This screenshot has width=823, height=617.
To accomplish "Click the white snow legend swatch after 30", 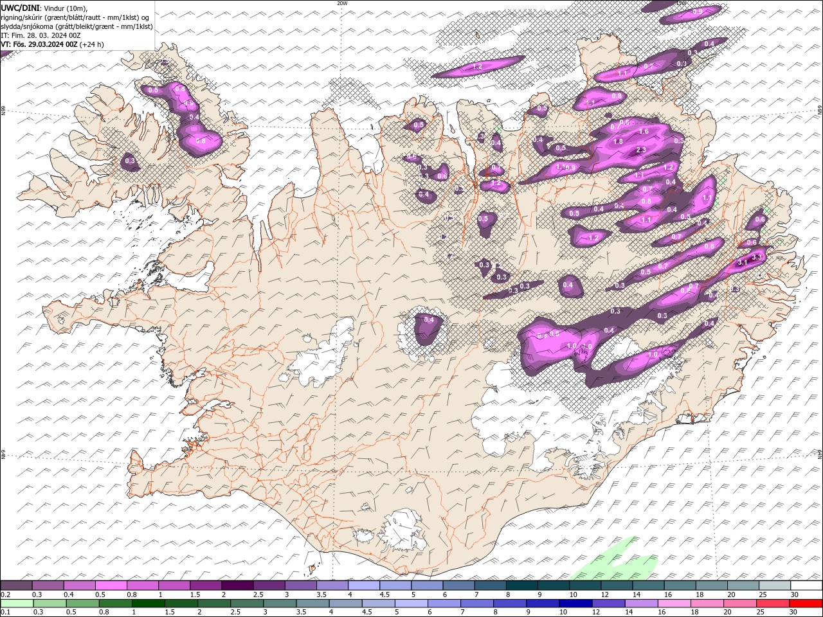I will click(x=806, y=586).
